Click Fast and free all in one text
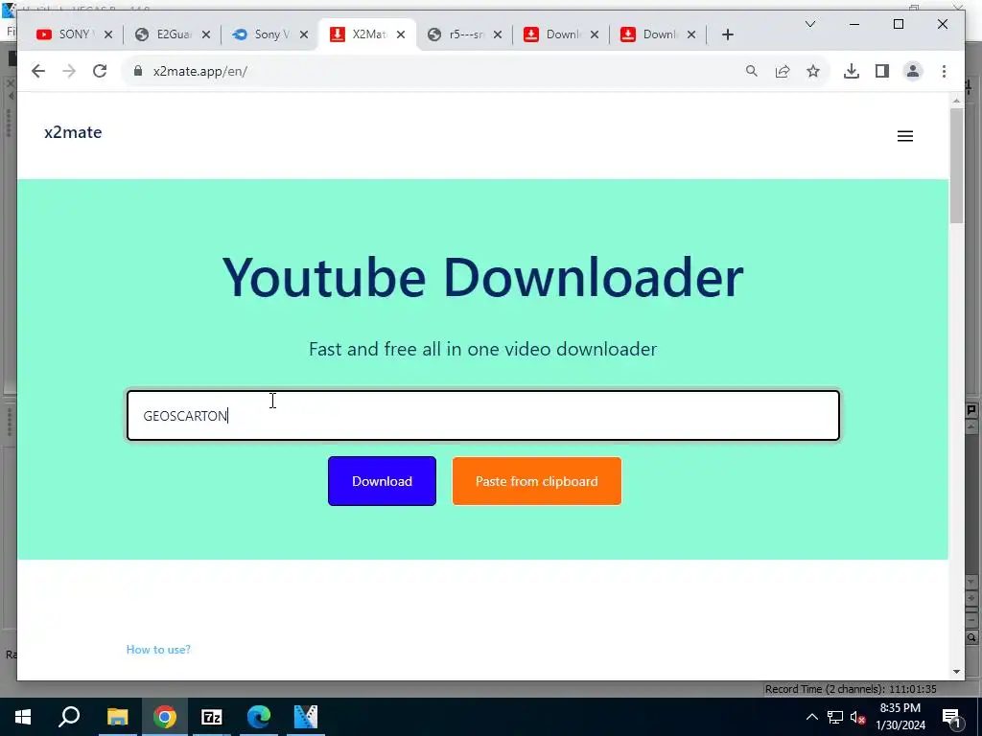 click(x=483, y=349)
